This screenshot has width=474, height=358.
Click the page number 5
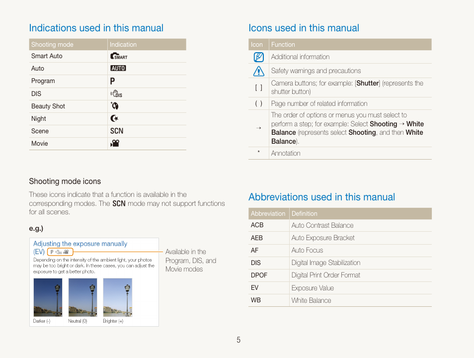coord(238,340)
